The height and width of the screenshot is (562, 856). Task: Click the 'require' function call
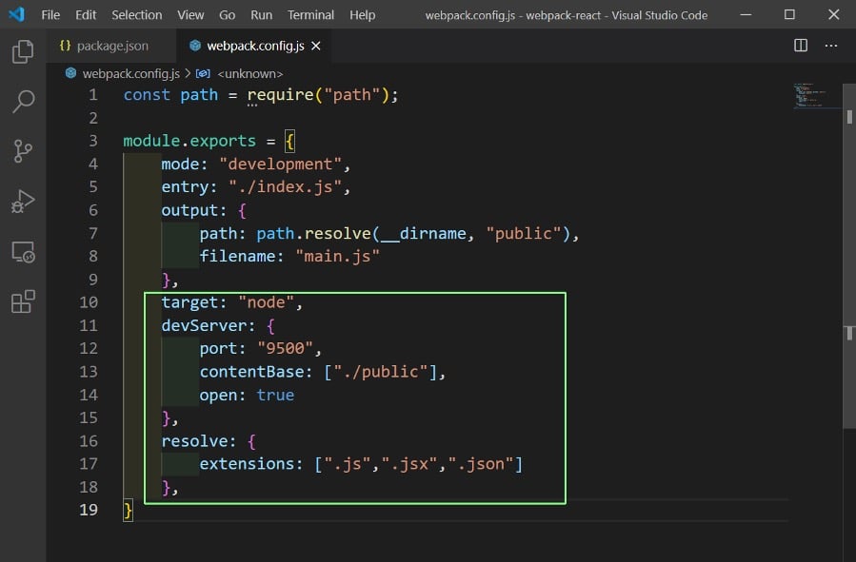pos(281,95)
